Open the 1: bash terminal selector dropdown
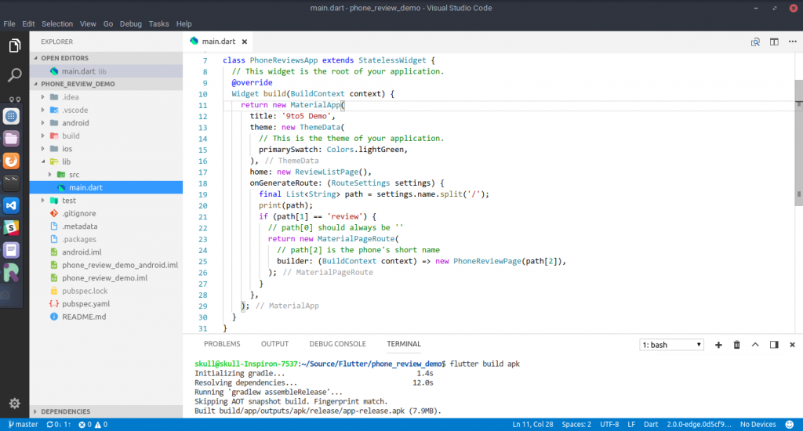This screenshot has height=431, width=803. [x=671, y=345]
